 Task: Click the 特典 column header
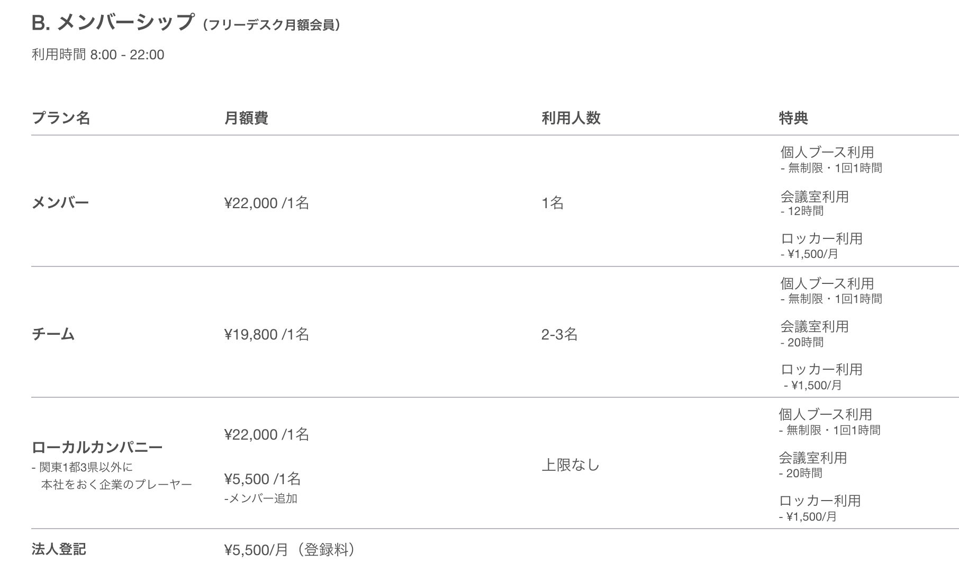click(793, 118)
